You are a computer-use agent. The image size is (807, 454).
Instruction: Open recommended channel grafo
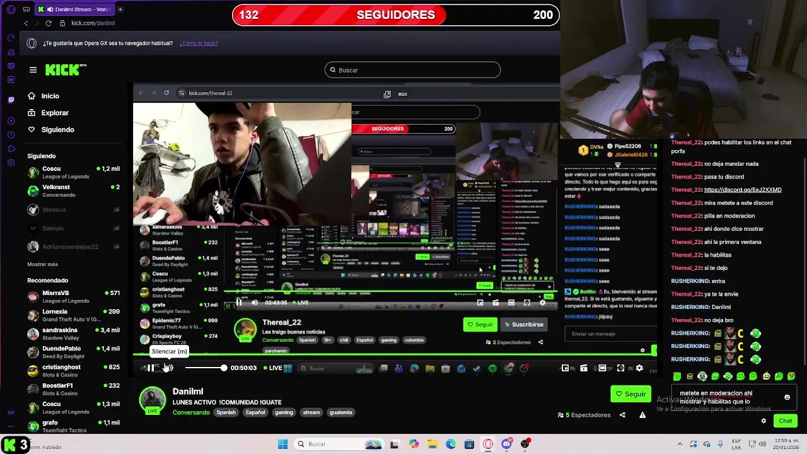[73, 426]
